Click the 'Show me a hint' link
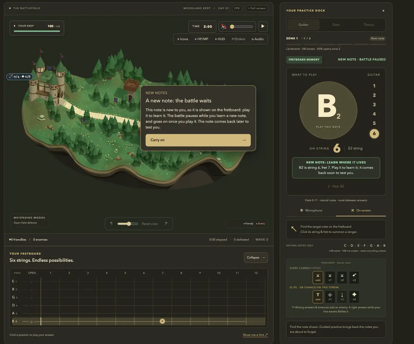 pyautogui.click(x=255, y=335)
